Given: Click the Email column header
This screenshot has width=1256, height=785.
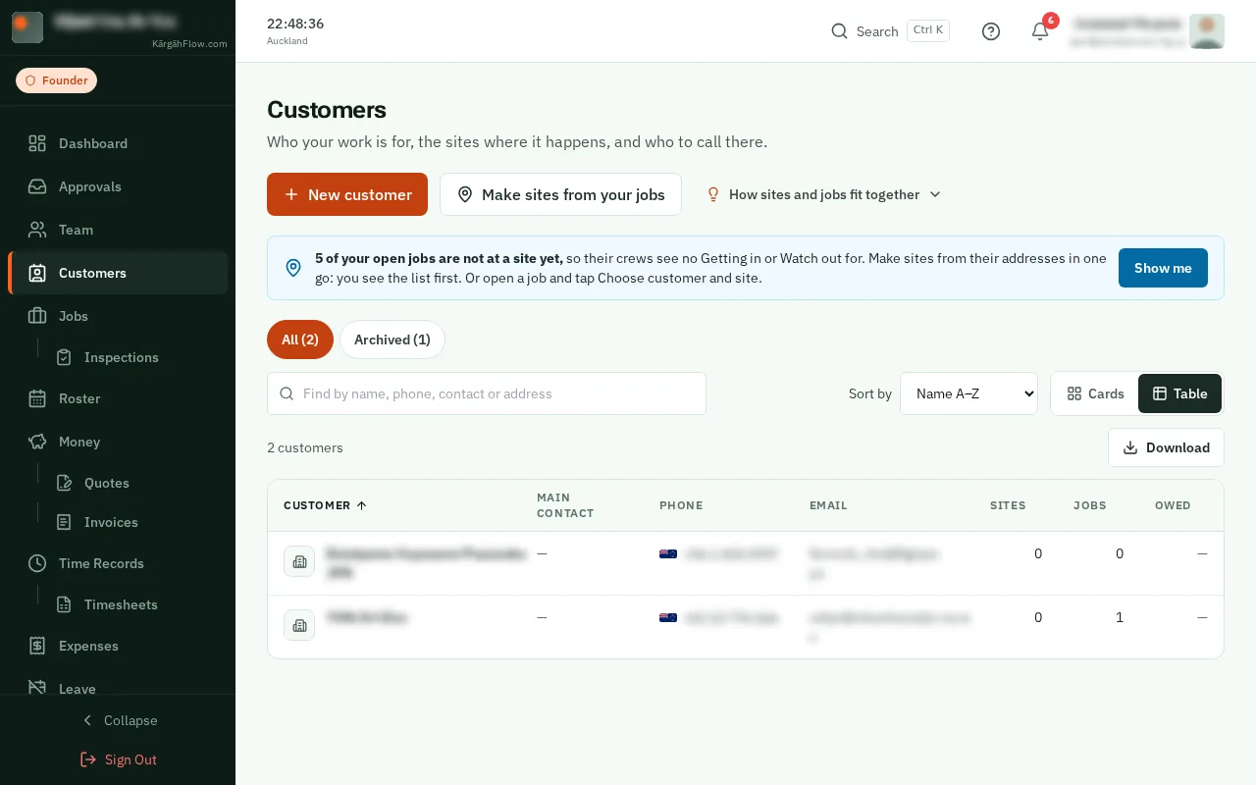Looking at the screenshot, I should click(828, 505).
